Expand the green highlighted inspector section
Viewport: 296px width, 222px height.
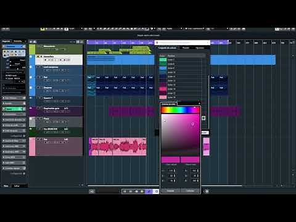(14, 109)
